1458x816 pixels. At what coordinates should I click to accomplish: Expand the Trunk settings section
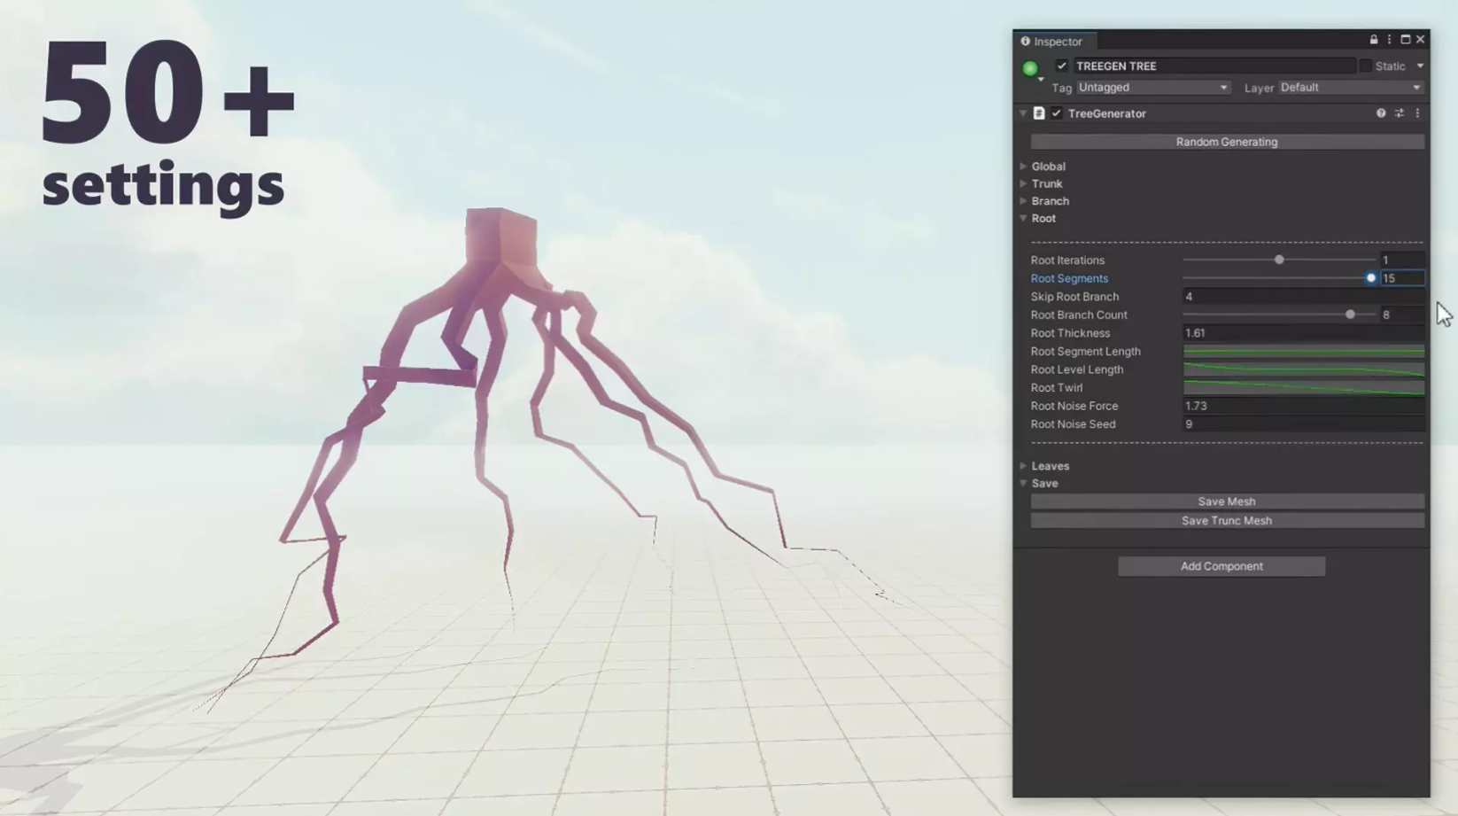coord(1046,183)
